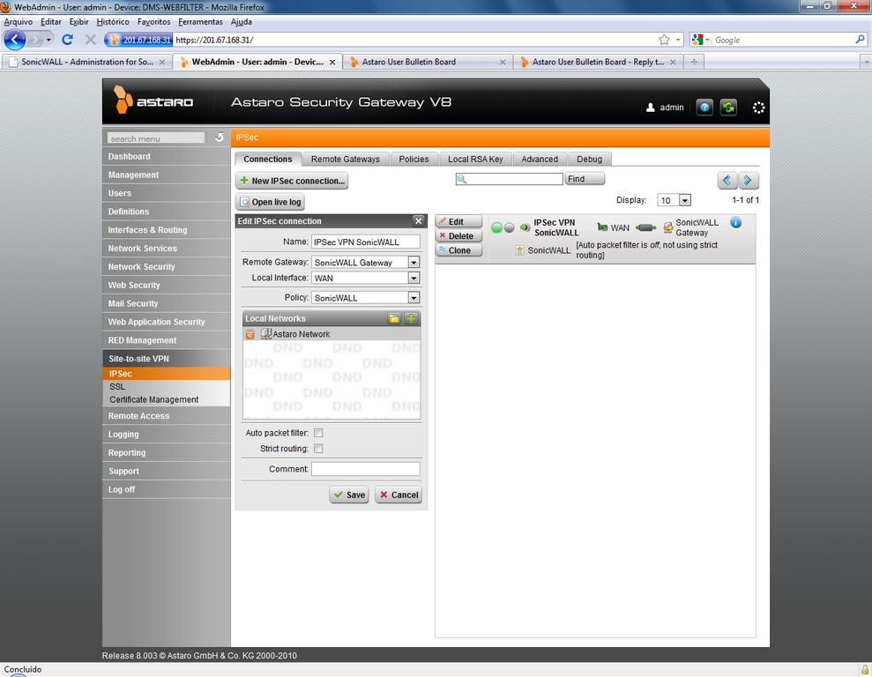Switch to the Local RSA Key tab
This screenshot has width=872, height=677.
point(475,159)
